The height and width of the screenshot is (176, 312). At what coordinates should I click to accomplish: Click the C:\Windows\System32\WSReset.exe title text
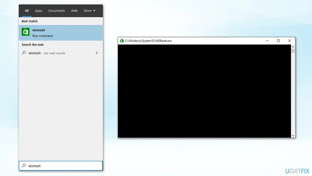coord(148,41)
